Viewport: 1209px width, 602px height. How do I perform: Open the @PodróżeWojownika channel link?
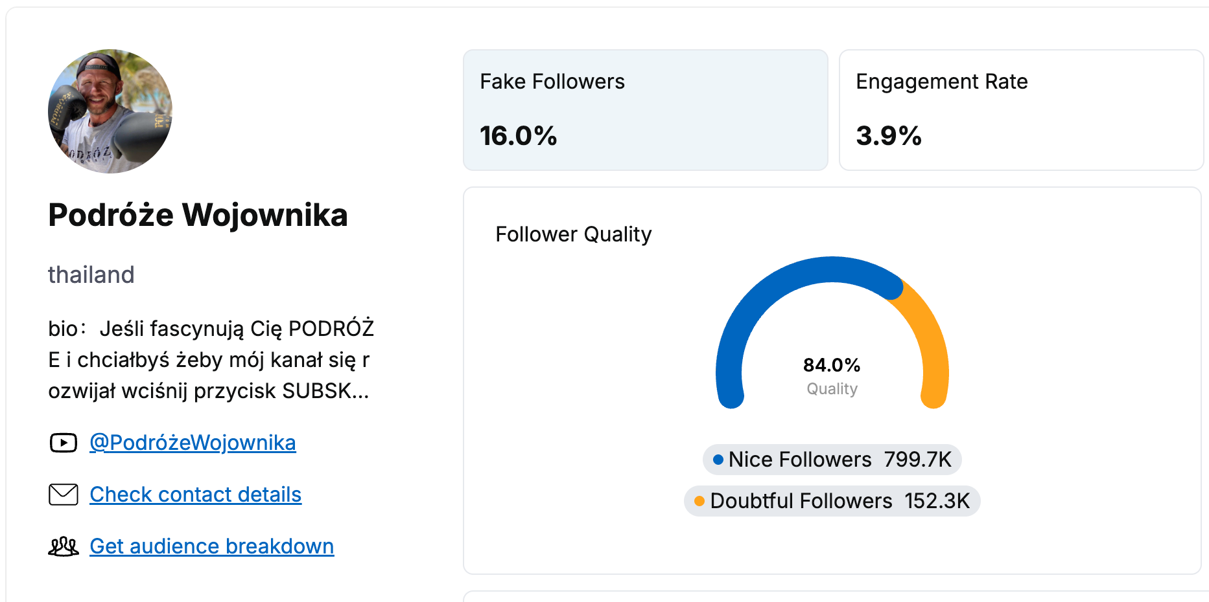193,443
